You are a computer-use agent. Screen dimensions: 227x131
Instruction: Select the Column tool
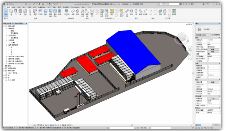pos(30,12)
